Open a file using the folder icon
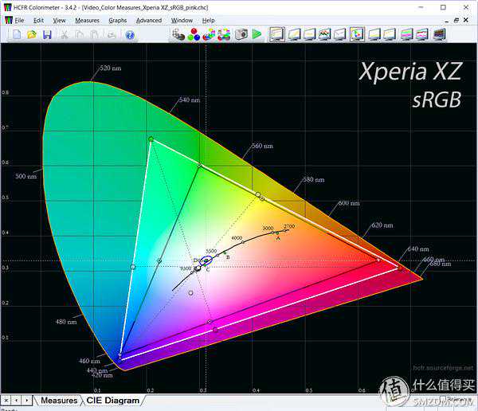478x411 pixels. pos(32,35)
